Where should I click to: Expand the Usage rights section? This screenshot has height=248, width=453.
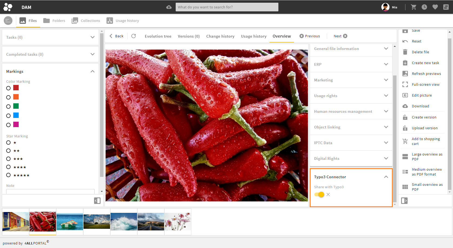(351, 96)
